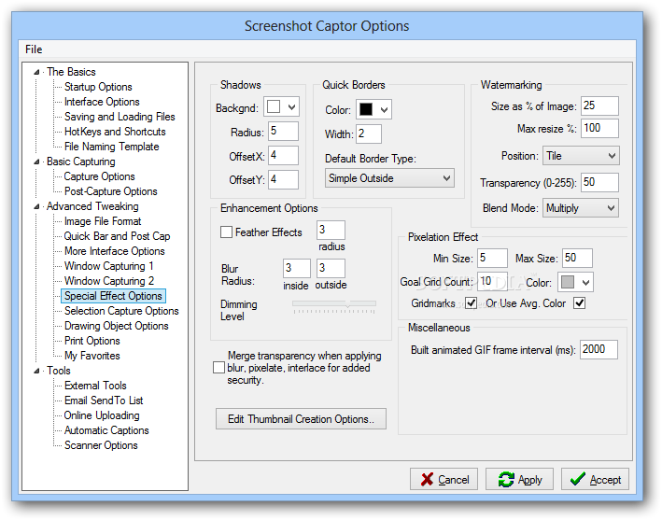This screenshot has height=520, width=662.
Task: Open the Shadows Backgnd color dropdown
Action: (x=291, y=106)
